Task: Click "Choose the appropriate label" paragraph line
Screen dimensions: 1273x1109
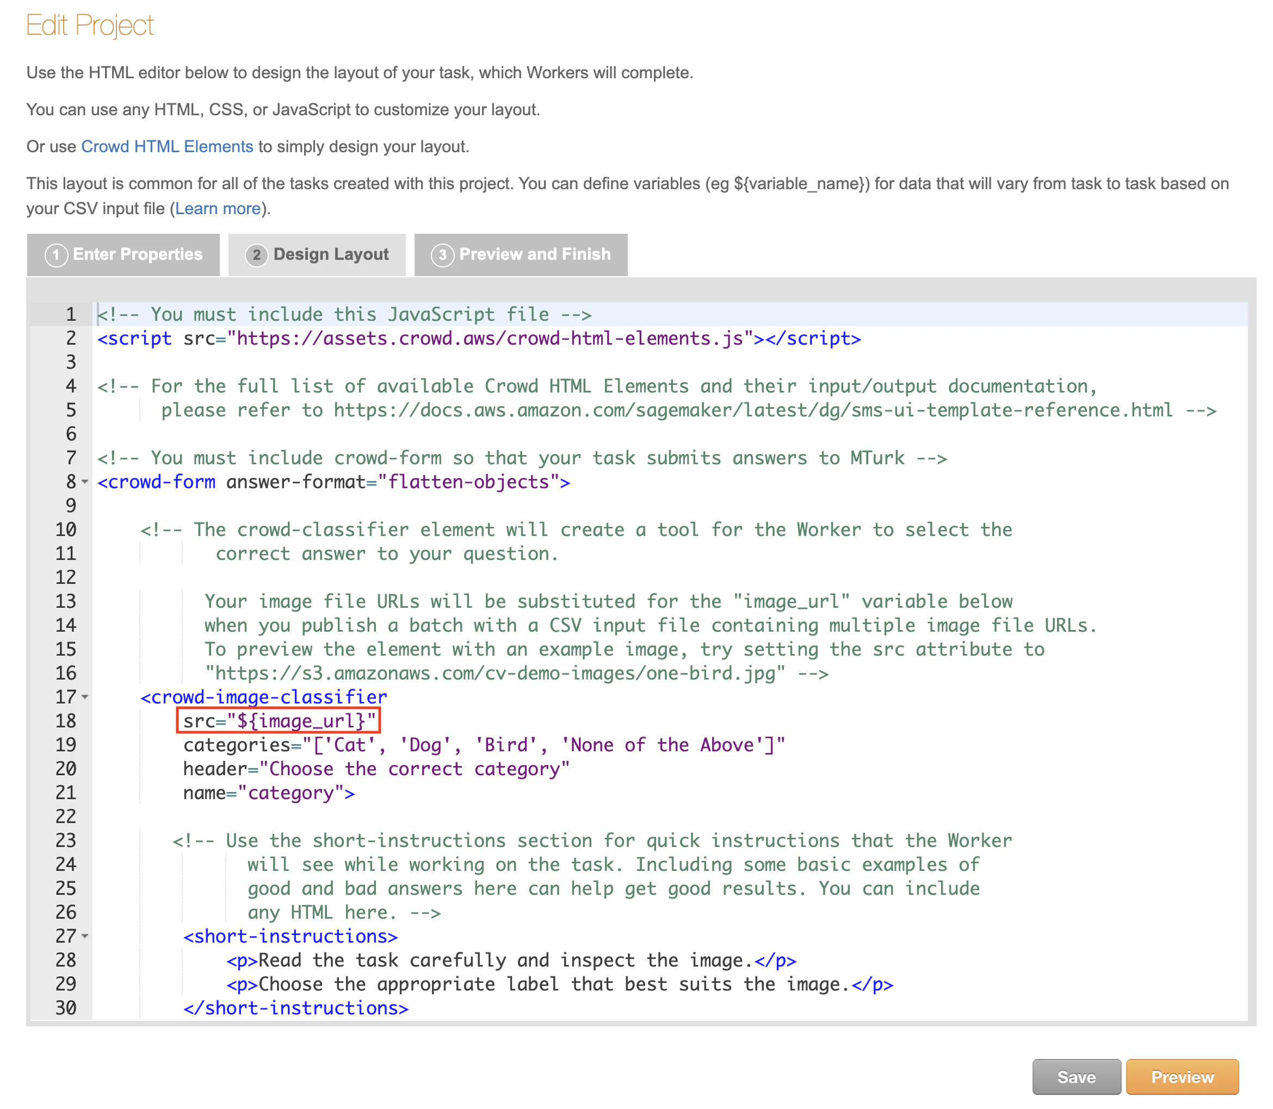Action: coord(560,984)
